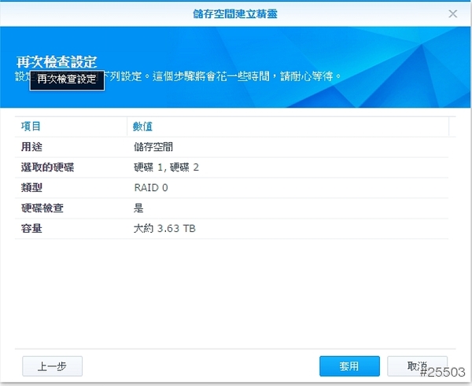
Task: Select the 類型 row label
Action: pyautogui.click(x=31, y=188)
